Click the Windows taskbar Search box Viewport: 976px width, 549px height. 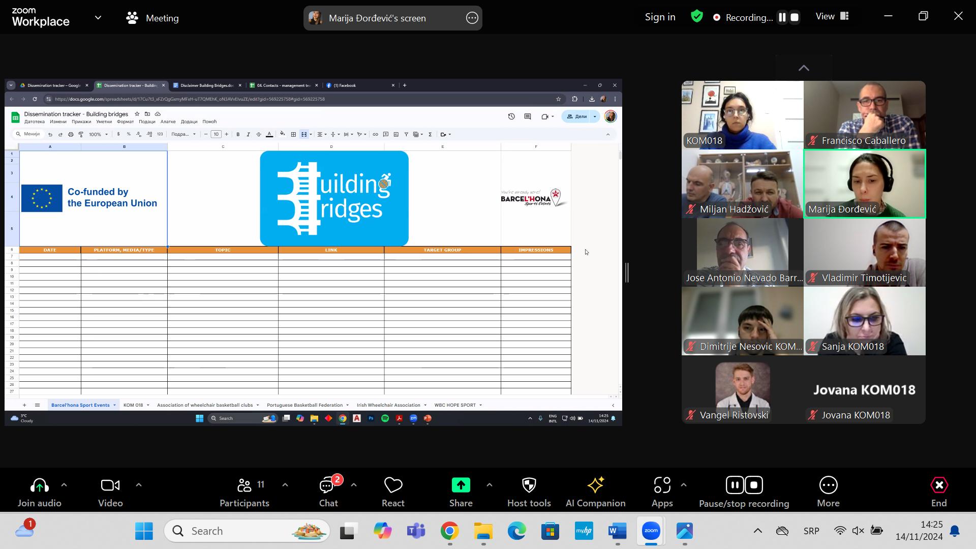click(247, 531)
